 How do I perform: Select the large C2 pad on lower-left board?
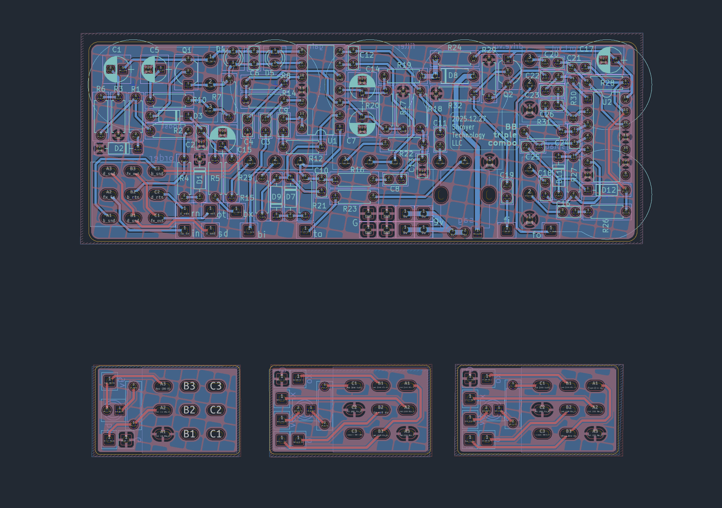[216, 410]
